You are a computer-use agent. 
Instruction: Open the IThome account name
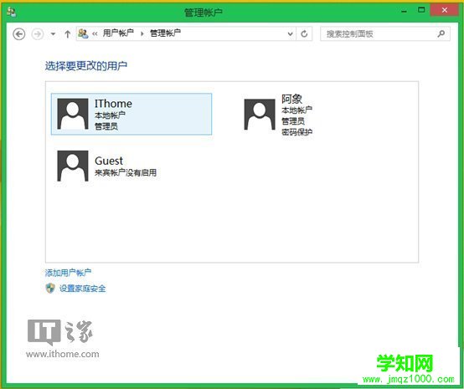[113, 104]
